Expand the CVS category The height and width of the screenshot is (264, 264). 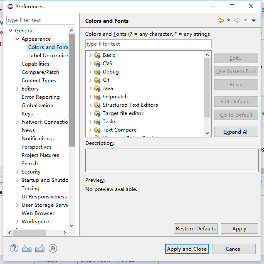click(90, 64)
